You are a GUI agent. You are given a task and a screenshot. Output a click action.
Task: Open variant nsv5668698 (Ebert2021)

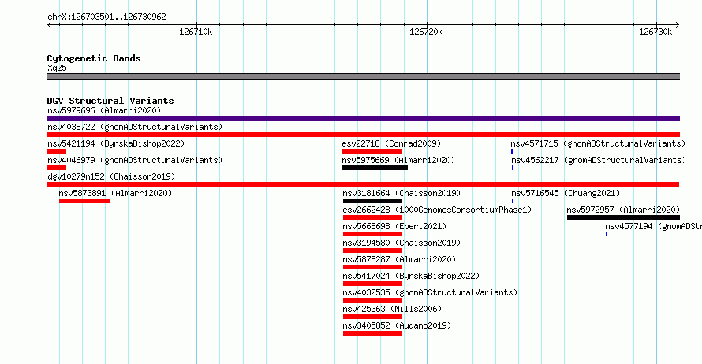coord(394,226)
